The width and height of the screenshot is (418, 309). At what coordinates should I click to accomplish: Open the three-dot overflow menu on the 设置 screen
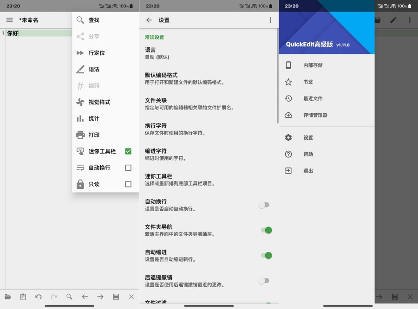point(270,20)
